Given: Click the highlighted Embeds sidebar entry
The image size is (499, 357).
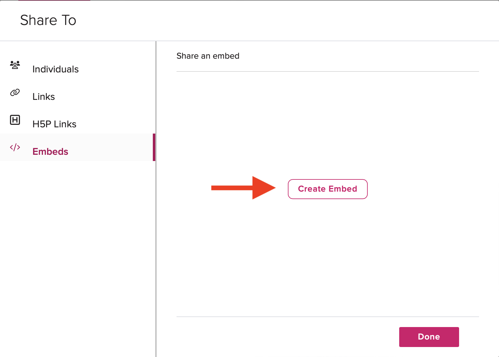Looking at the screenshot, I should coord(50,151).
